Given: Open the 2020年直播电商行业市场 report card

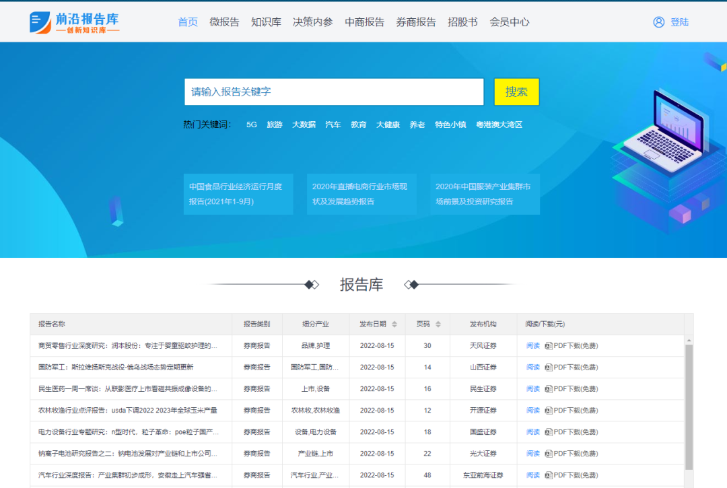Looking at the screenshot, I should pyautogui.click(x=361, y=194).
